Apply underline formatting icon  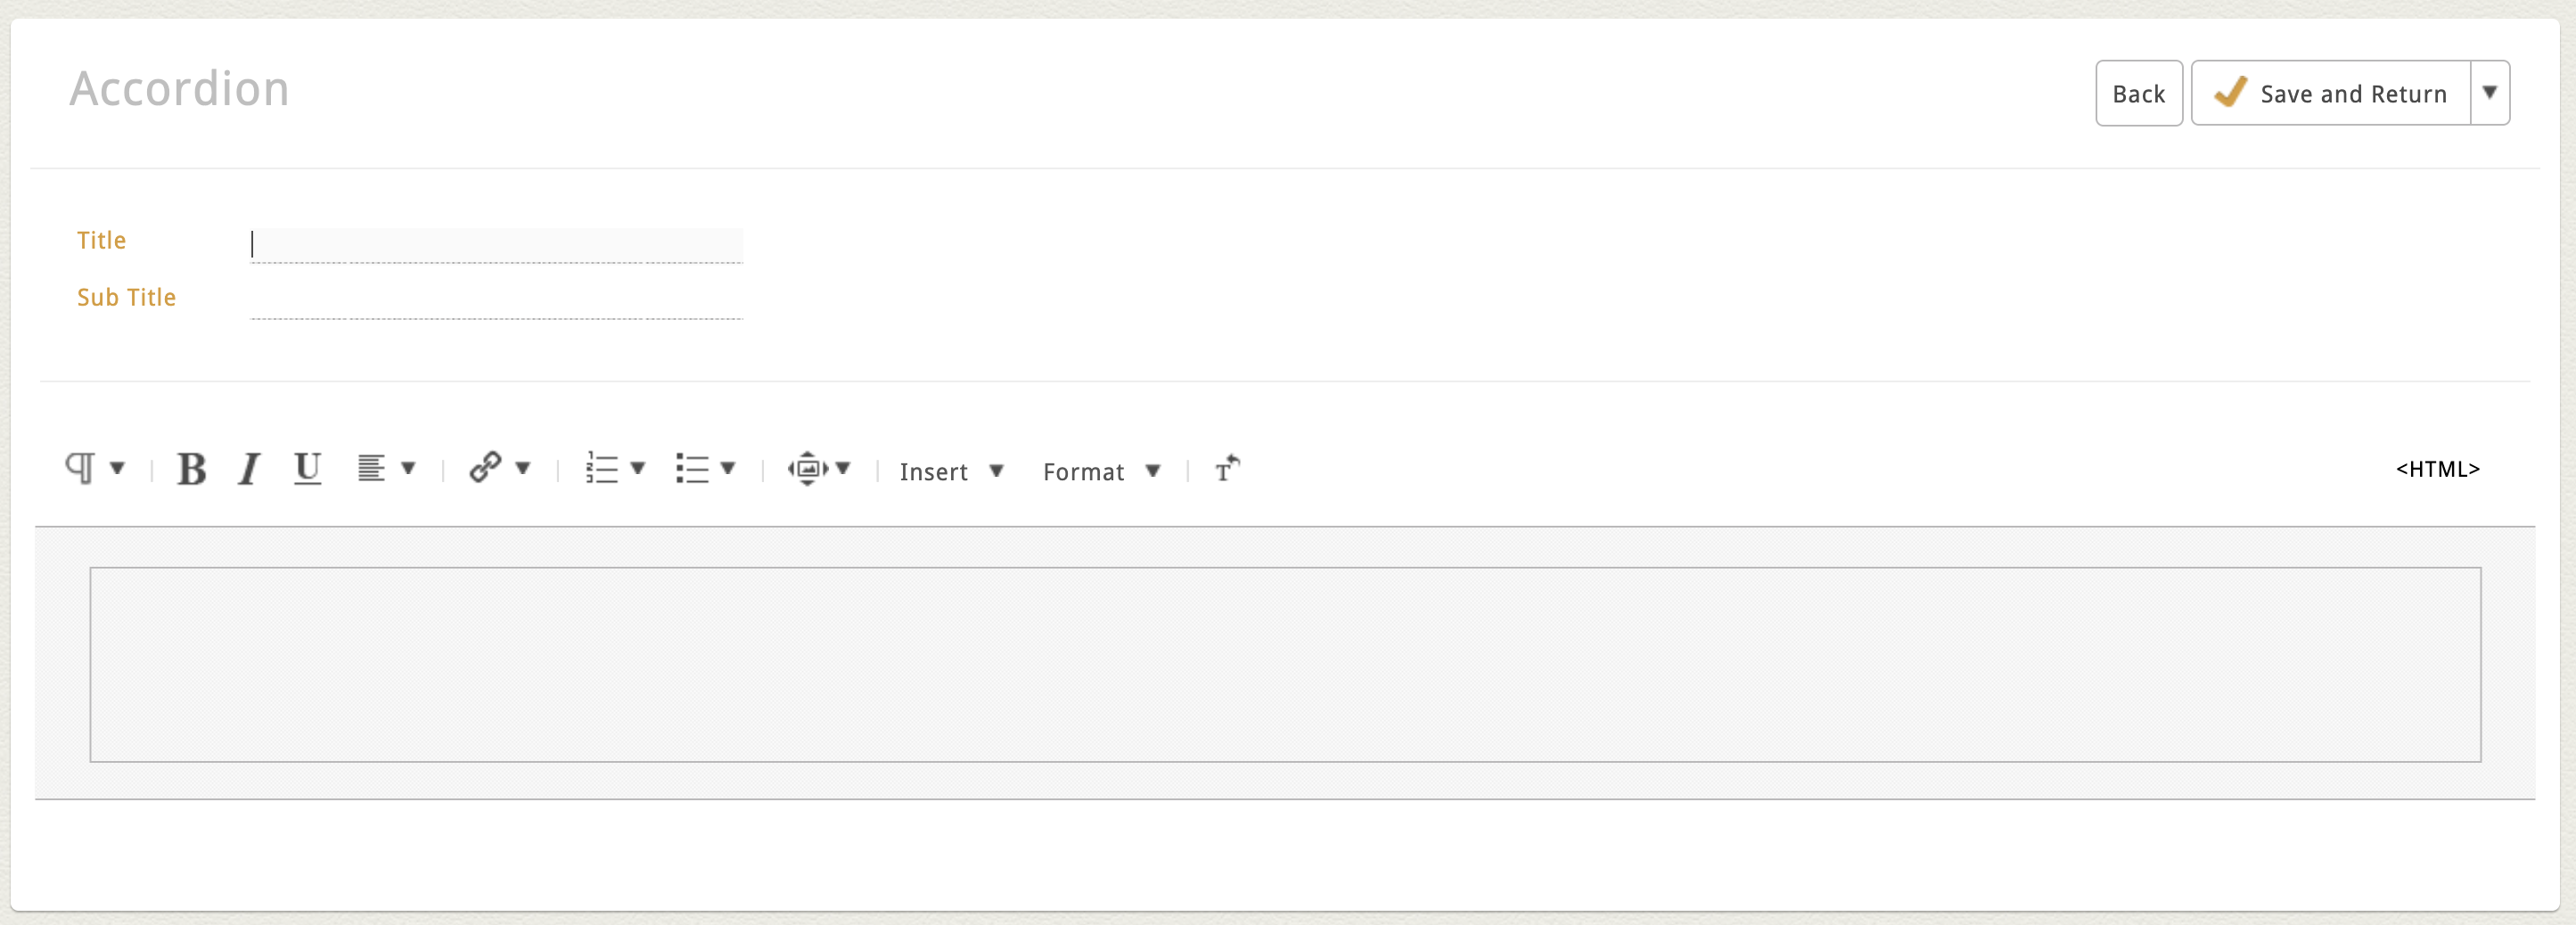(307, 469)
